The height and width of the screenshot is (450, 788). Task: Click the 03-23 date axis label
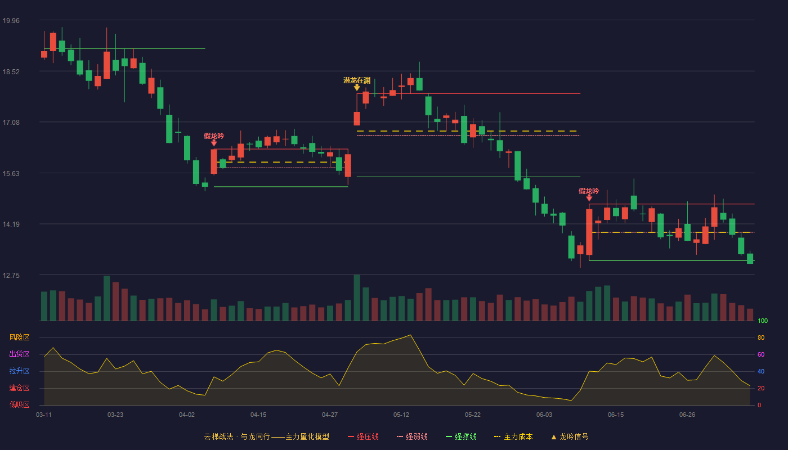tap(115, 415)
